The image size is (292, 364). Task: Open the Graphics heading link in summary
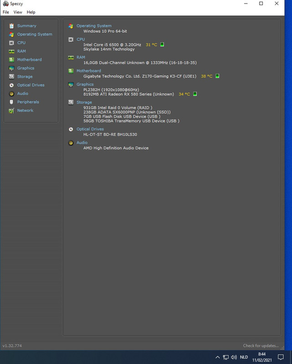pyautogui.click(x=85, y=84)
